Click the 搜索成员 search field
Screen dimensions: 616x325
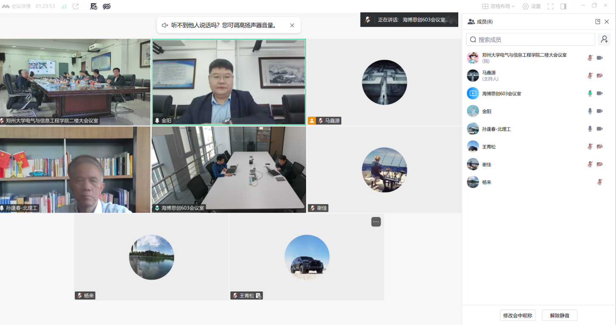[531, 39]
